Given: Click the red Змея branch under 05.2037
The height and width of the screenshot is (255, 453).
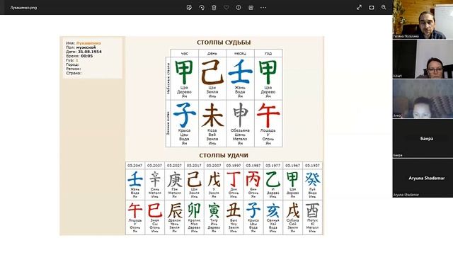Looking at the screenshot, I should [x=154, y=210].
